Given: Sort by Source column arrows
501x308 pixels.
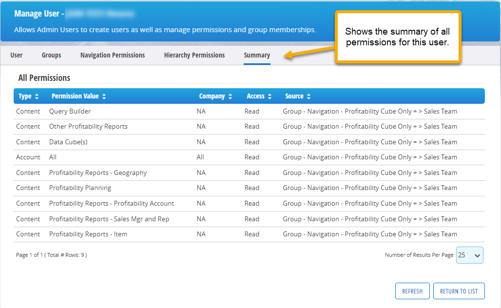Looking at the screenshot, I should [308, 96].
